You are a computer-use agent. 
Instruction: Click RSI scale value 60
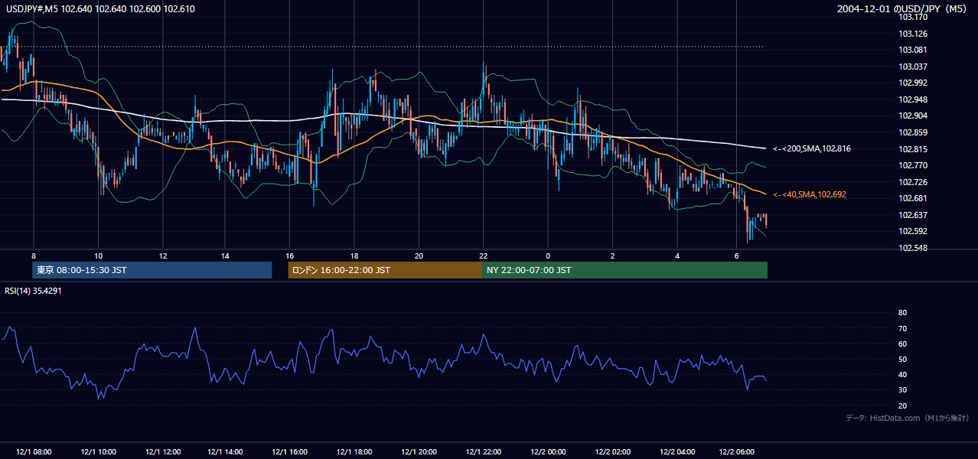click(x=902, y=343)
